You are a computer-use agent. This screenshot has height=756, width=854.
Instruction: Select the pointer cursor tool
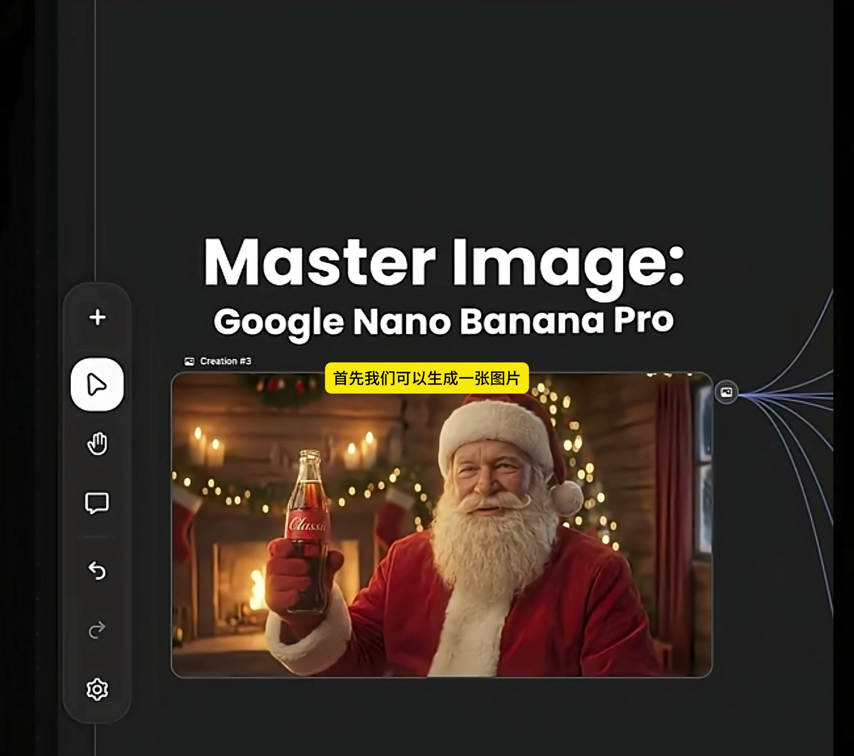point(97,385)
